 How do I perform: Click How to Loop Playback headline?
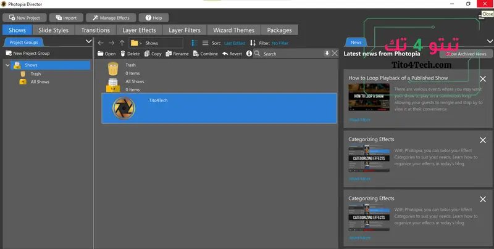(x=398, y=78)
